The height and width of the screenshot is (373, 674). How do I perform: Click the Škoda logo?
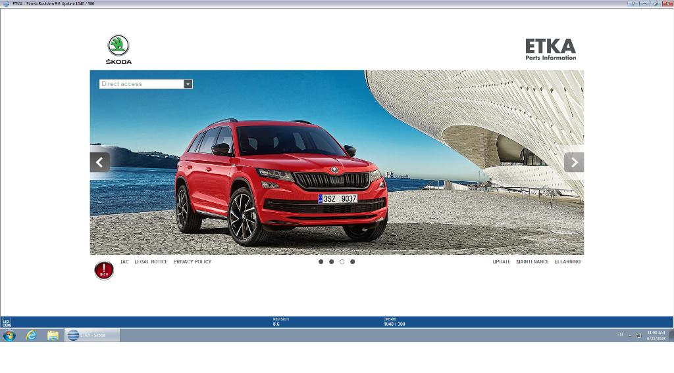pyautogui.click(x=118, y=49)
